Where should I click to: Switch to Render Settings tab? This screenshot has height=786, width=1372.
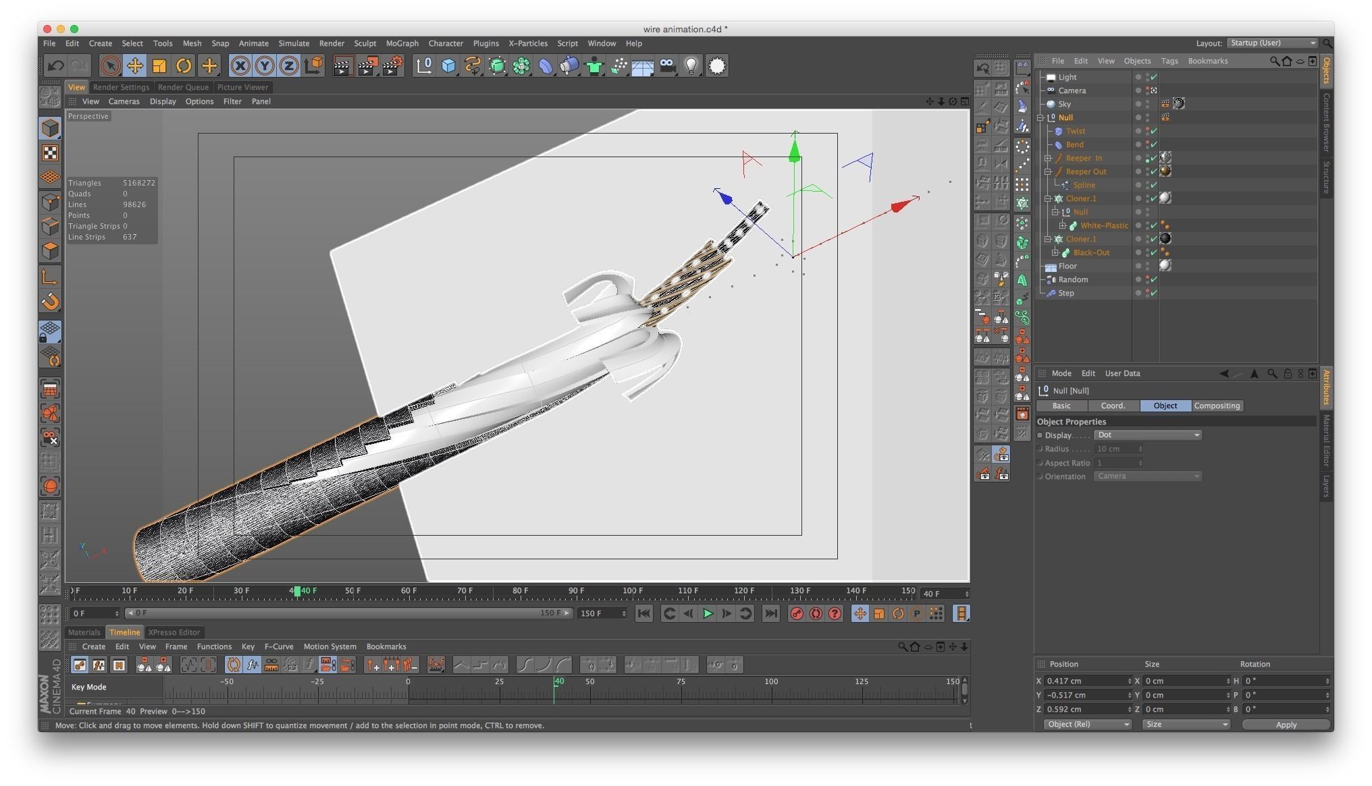pos(121,87)
